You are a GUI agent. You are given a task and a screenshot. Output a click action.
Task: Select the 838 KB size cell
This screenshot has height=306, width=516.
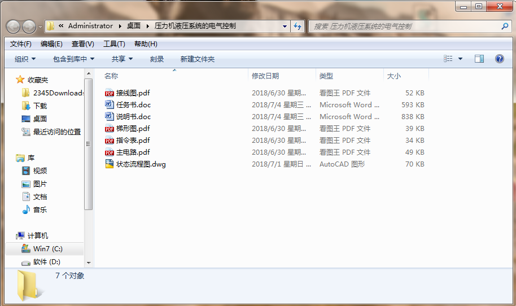(x=413, y=116)
